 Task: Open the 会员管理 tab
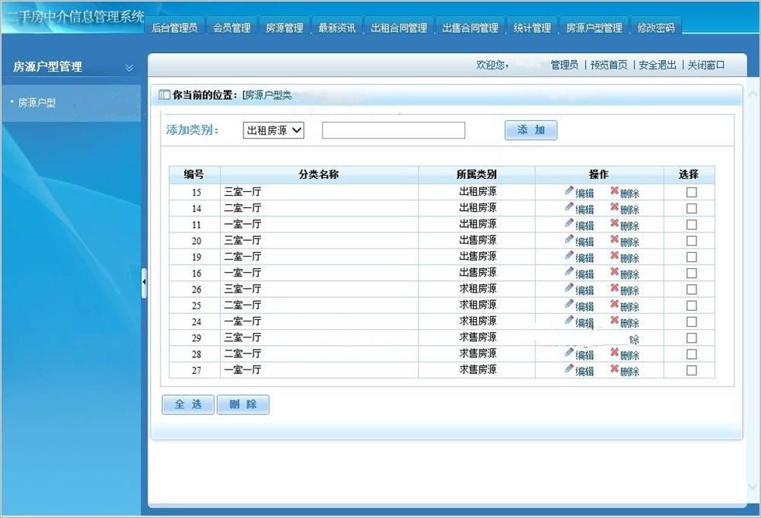(x=231, y=27)
